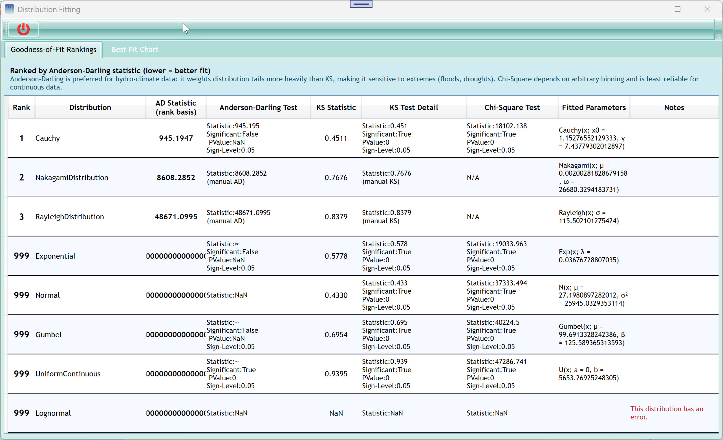Click 'This distribution has an error' note
This screenshot has width=723, height=440.
667,413
